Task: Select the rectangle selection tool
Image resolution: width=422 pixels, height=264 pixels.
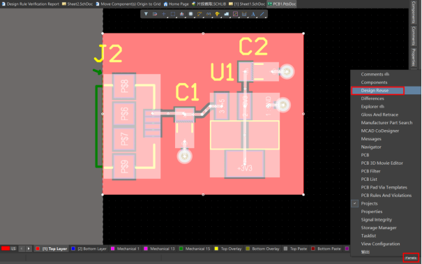Action: click(173, 14)
